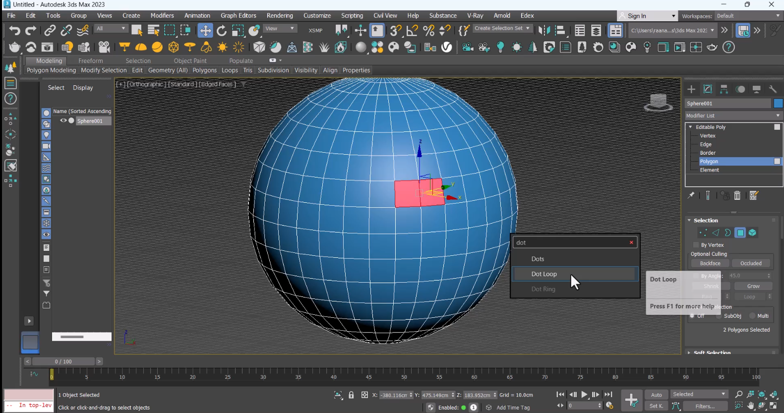Screen dimensions: 784x413
Task: Enable the By Vertex checkbox
Action: point(696,245)
